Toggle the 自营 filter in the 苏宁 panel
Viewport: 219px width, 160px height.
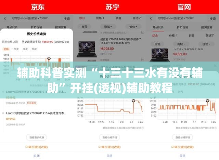coord(84,27)
